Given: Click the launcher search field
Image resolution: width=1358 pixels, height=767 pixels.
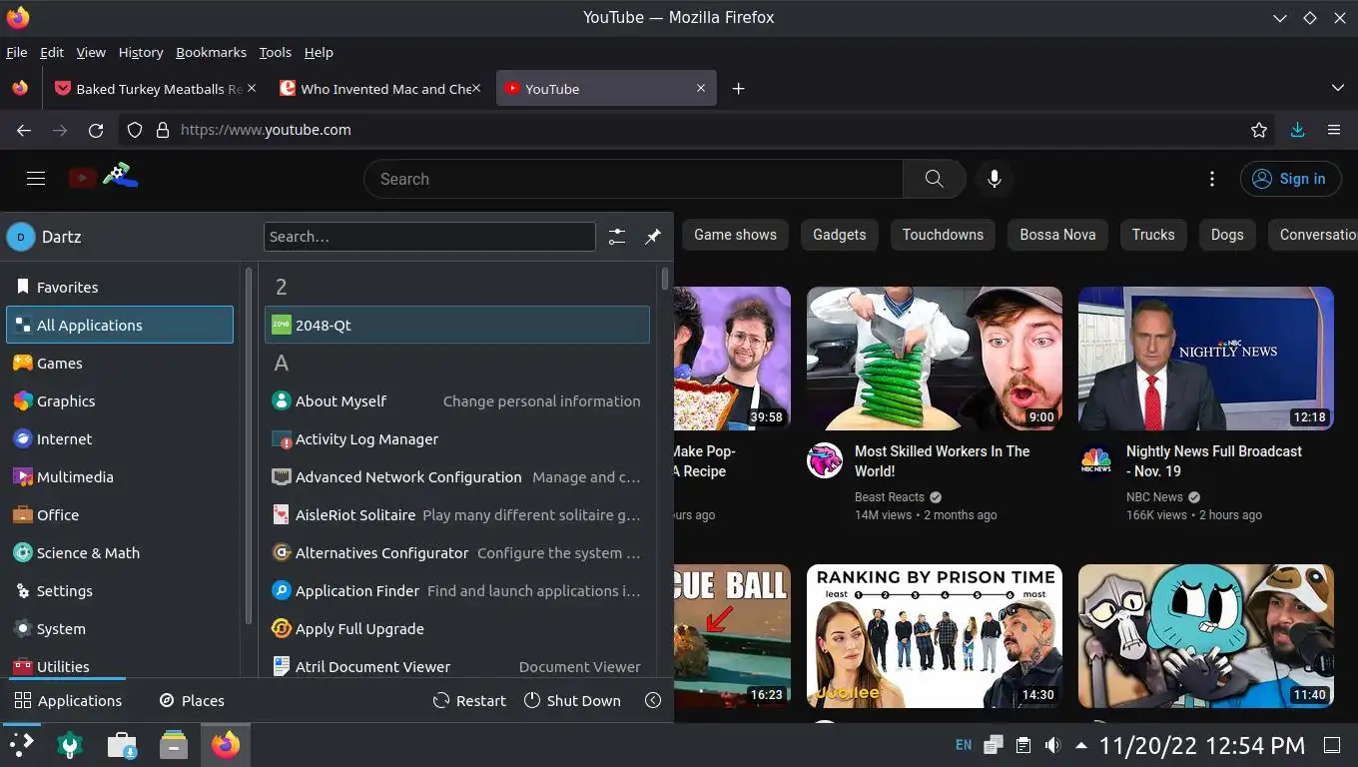Looking at the screenshot, I should point(429,237).
